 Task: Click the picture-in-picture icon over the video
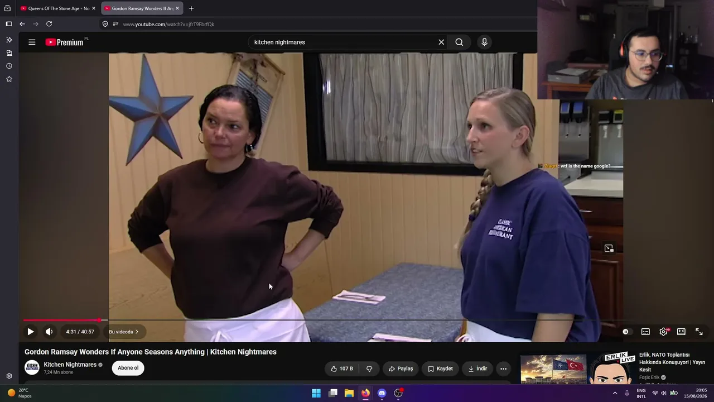click(609, 248)
